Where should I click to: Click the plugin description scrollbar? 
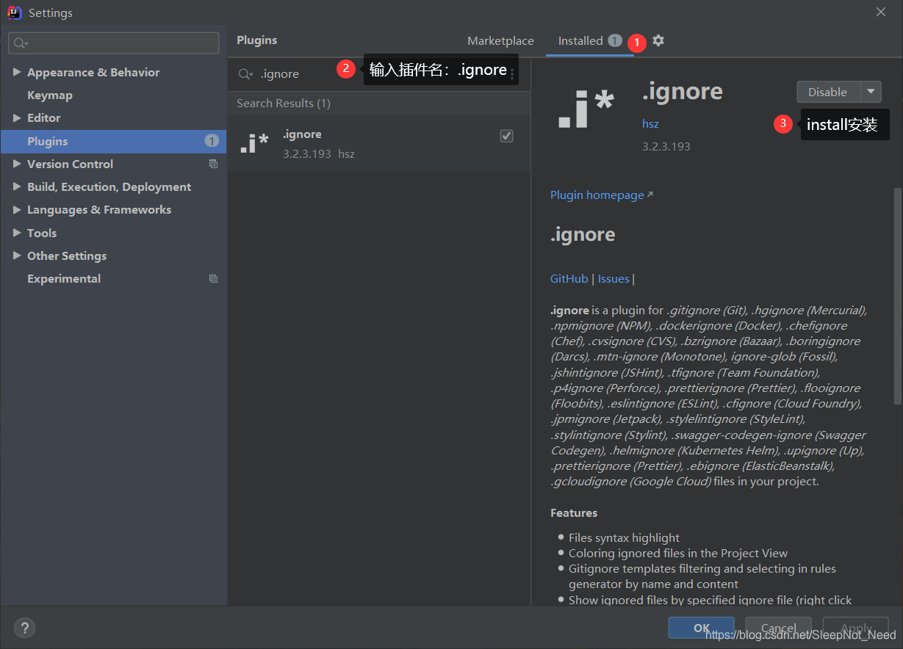tap(897, 295)
